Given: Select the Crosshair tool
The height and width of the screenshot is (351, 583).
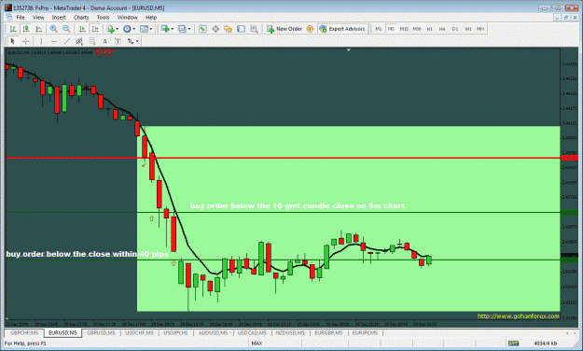Looking at the screenshot, I should 26,41.
